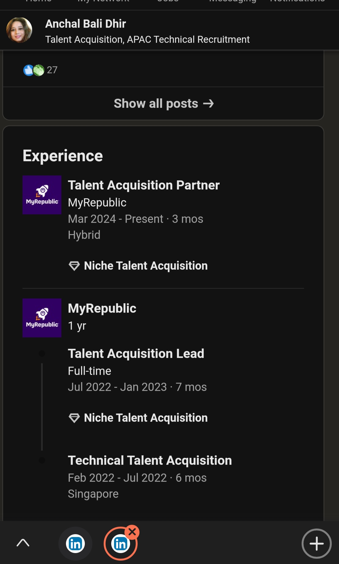This screenshot has width=339, height=564.
Task: Tap the blue like reaction icon
Action: point(28,70)
